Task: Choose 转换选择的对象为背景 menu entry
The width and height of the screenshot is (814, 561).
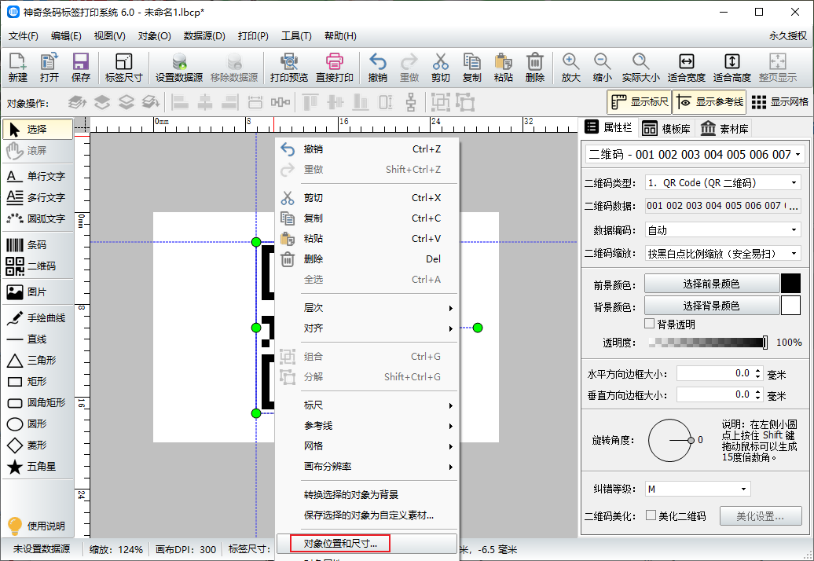Action: (366, 494)
